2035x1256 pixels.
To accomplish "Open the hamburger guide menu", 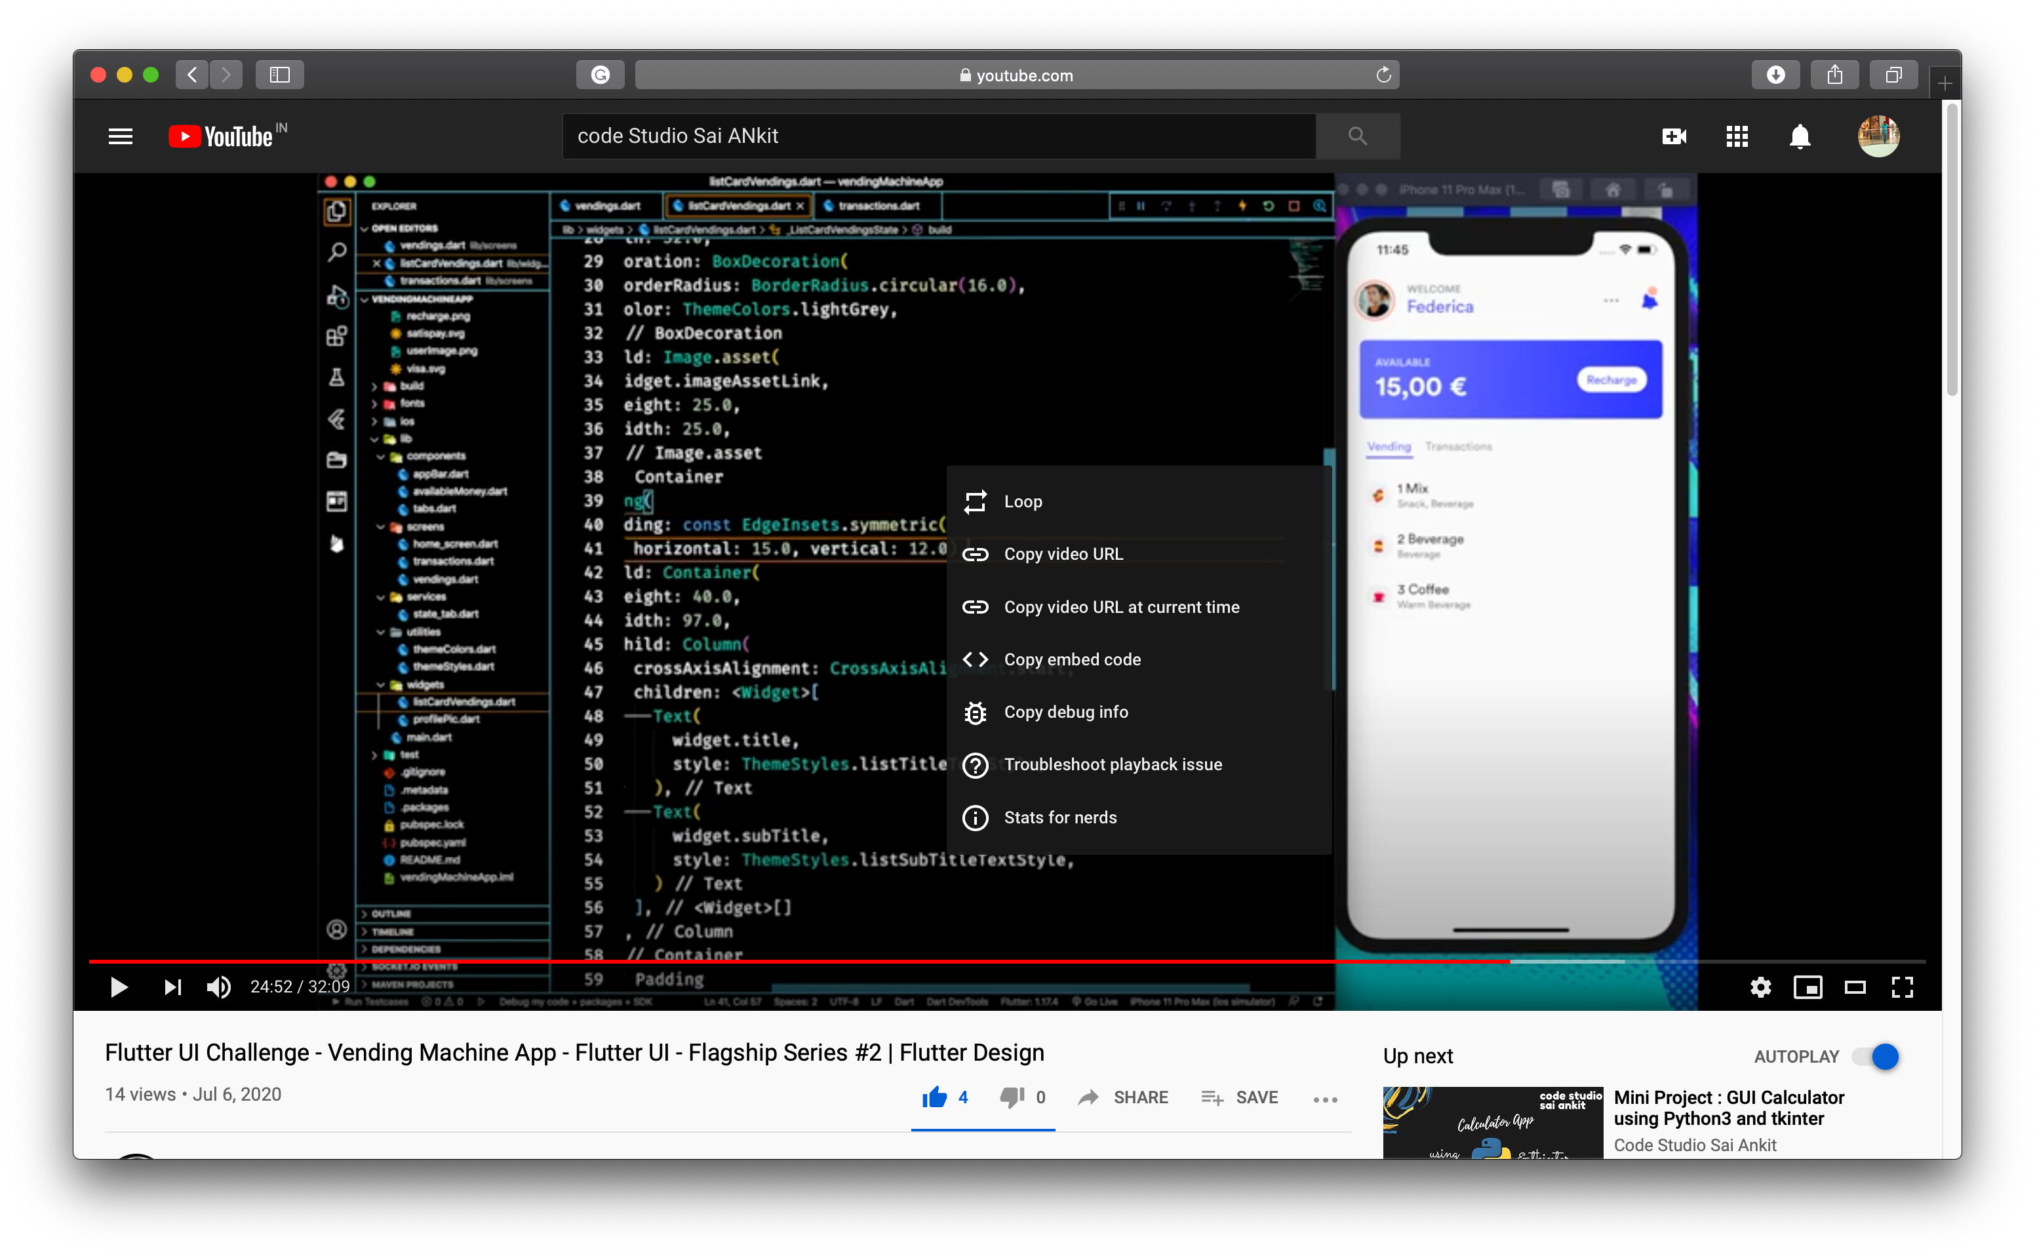I will (x=121, y=136).
